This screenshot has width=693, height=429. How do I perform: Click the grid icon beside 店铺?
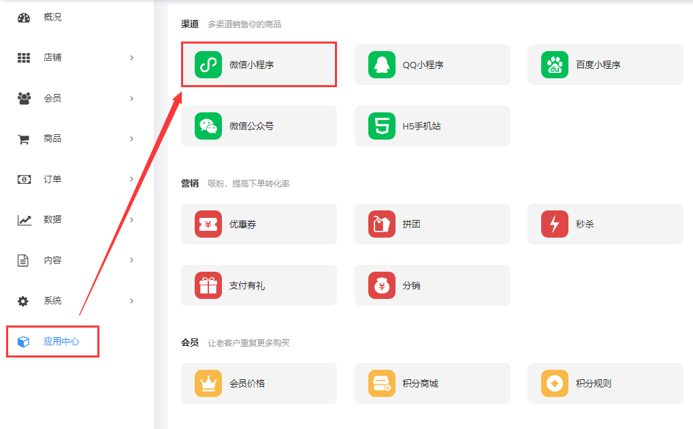pyautogui.click(x=24, y=57)
